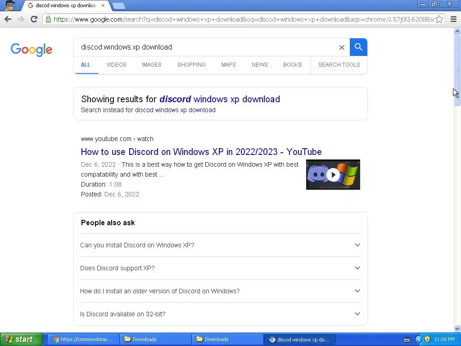Click the 'People also ask' heading

pos(108,223)
